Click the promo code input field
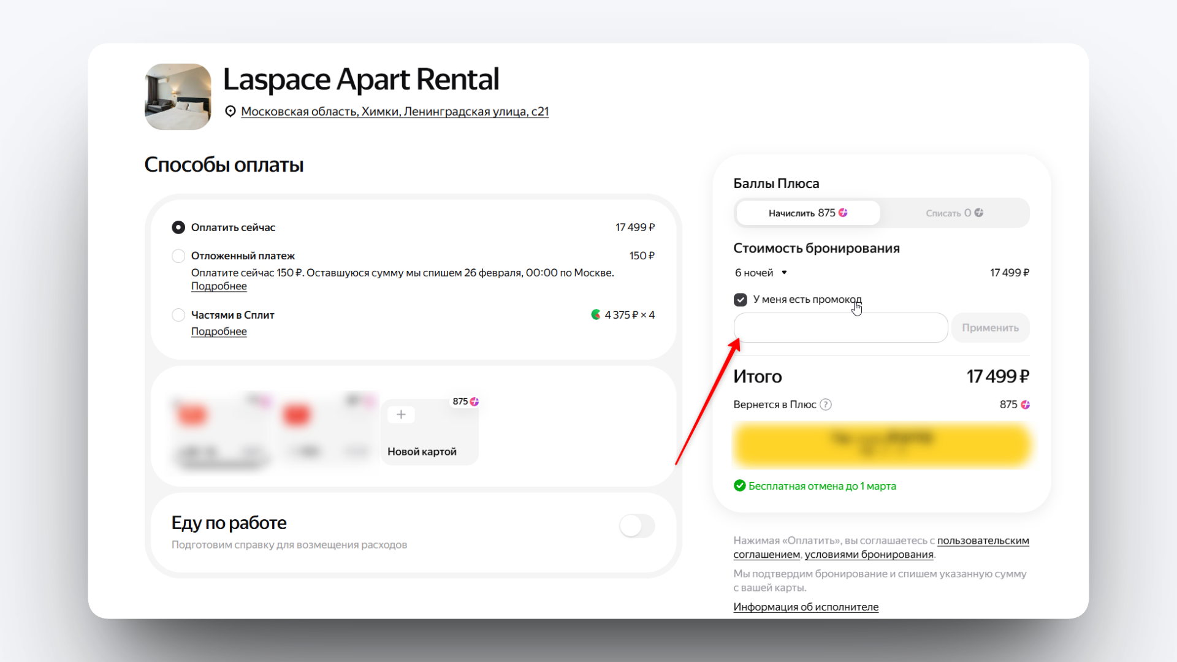 click(x=841, y=328)
